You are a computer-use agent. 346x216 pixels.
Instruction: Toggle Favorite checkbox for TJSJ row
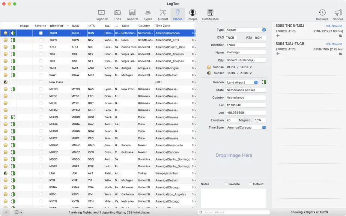pos(41,47)
